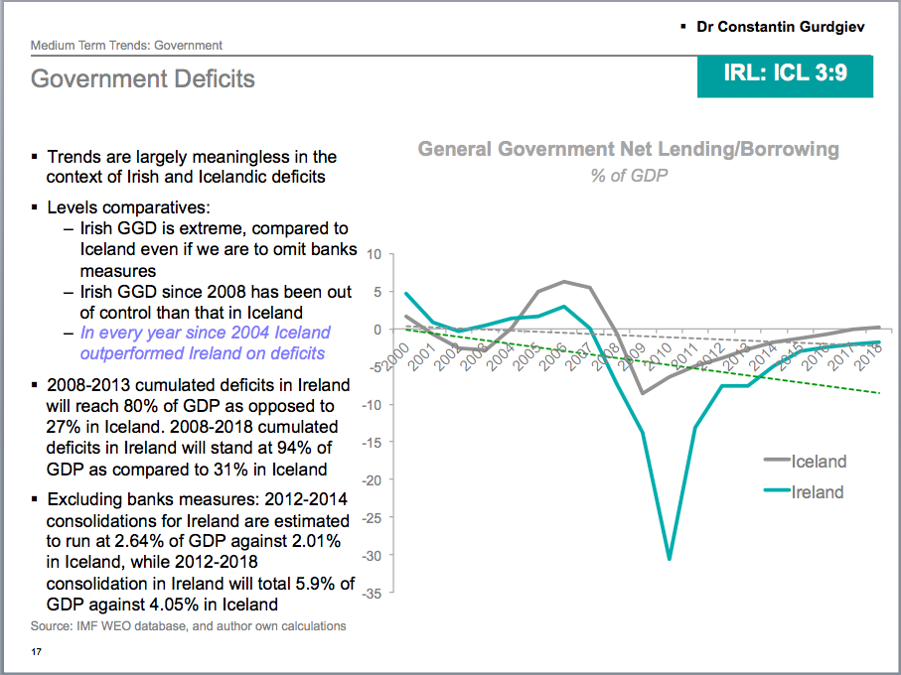Click the 'Source: IMF WEO database' footnote
Image resolution: width=901 pixels, height=675 pixels.
pyautogui.click(x=188, y=625)
